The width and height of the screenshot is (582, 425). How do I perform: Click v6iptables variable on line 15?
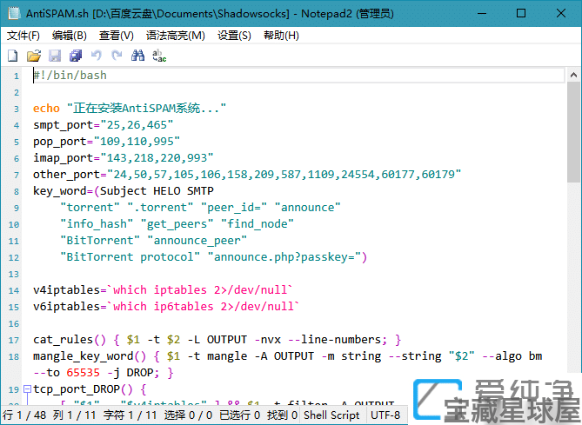66,307
